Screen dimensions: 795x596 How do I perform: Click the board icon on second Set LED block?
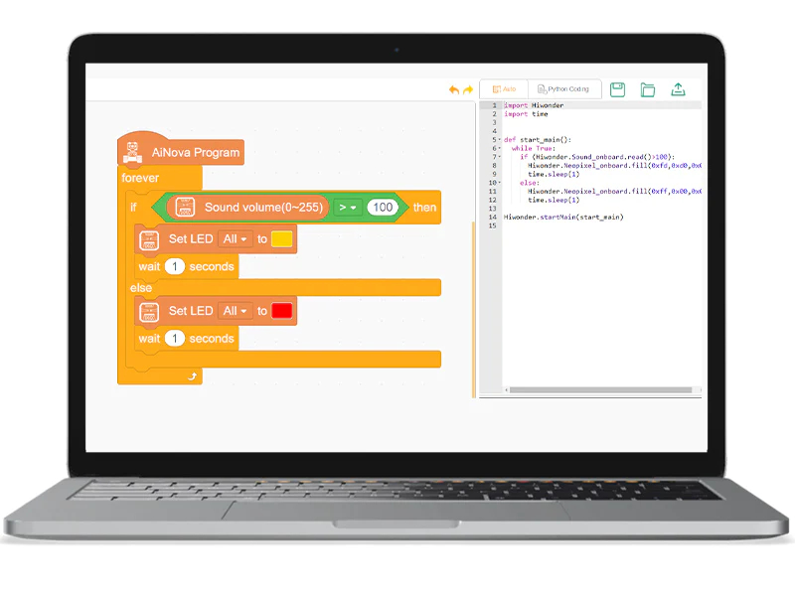click(149, 311)
